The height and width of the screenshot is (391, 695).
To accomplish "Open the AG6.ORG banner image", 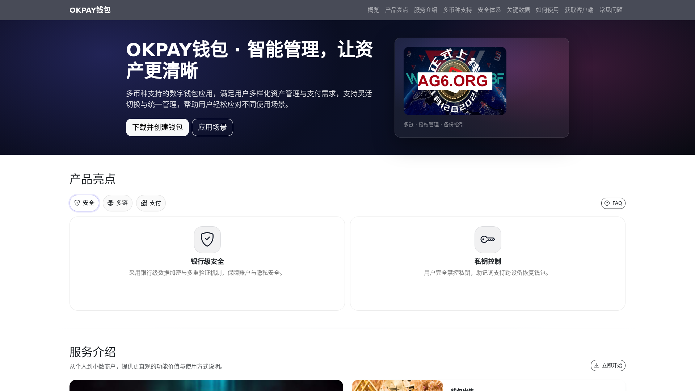I will click(455, 81).
